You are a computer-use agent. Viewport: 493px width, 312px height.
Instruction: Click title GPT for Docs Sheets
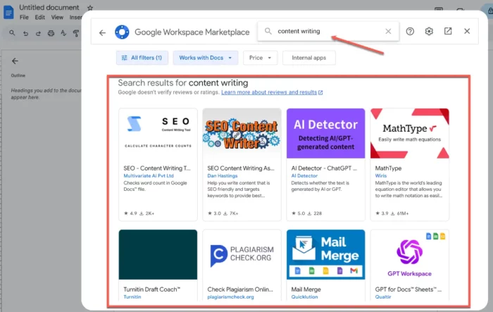point(408,289)
